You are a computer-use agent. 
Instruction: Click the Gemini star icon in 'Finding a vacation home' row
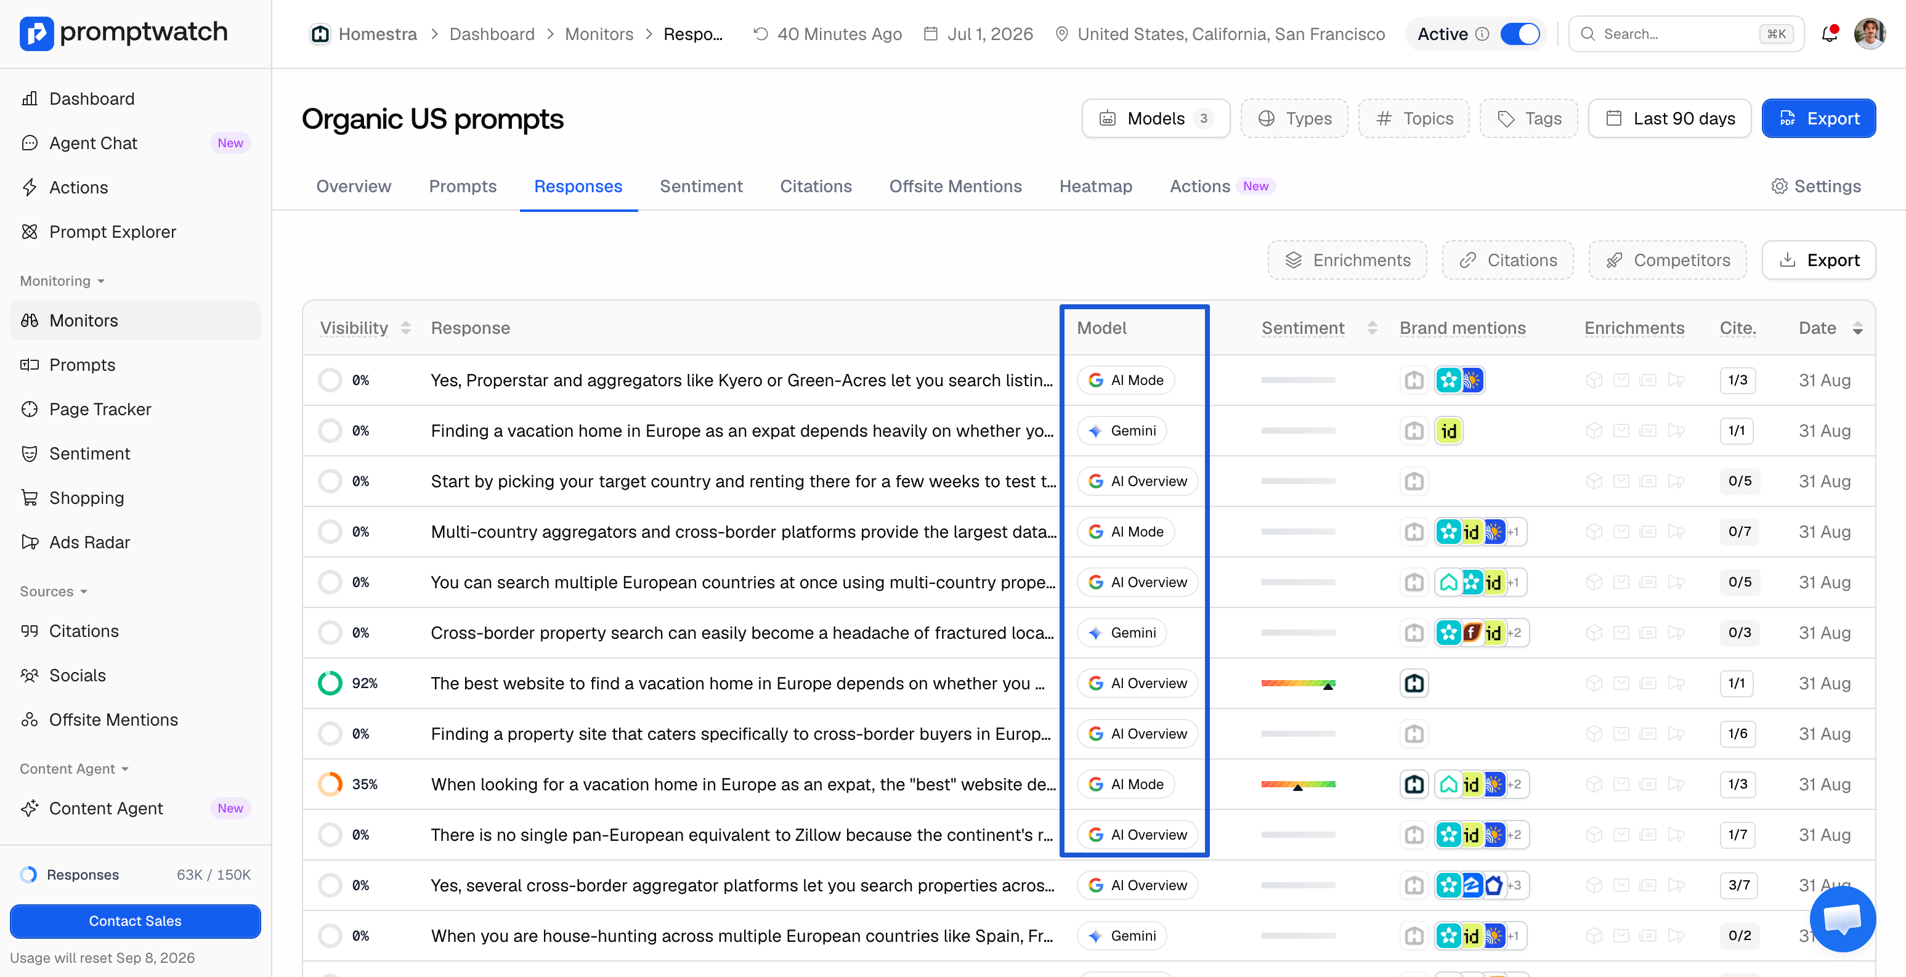coord(1096,431)
